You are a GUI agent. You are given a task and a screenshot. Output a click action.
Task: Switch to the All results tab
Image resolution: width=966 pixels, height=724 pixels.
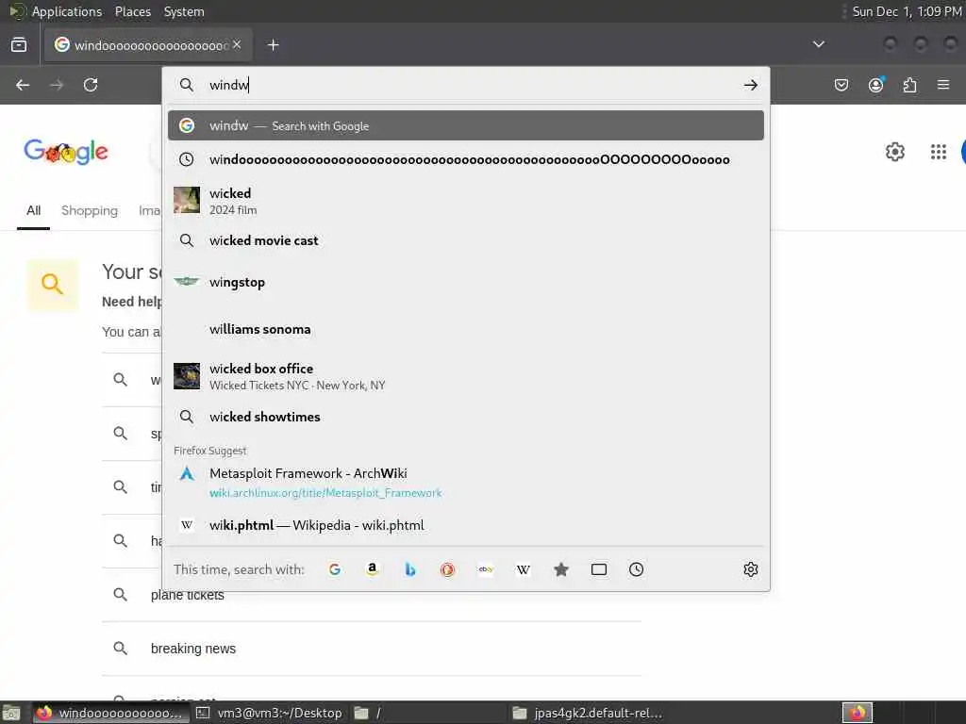coord(33,210)
